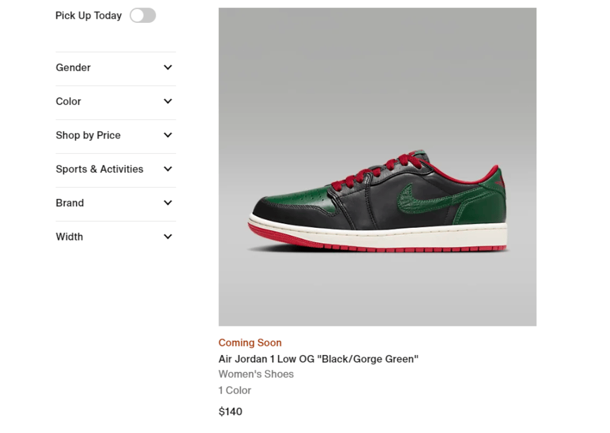Select the Width filter label
The height and width of the screenshot is (433, 610).
(x=69, y=237)
